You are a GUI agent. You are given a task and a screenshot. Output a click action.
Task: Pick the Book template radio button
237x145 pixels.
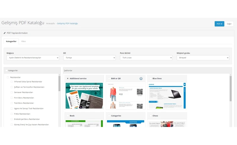coord(68,116)
